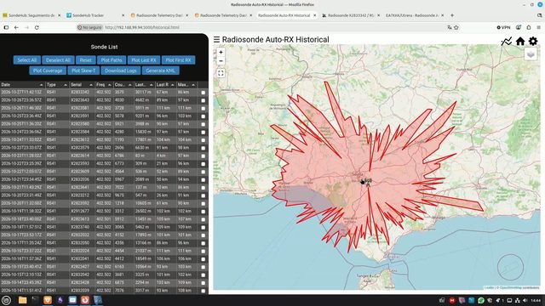Sort the sonde list by Freq

tap(104, 85)
